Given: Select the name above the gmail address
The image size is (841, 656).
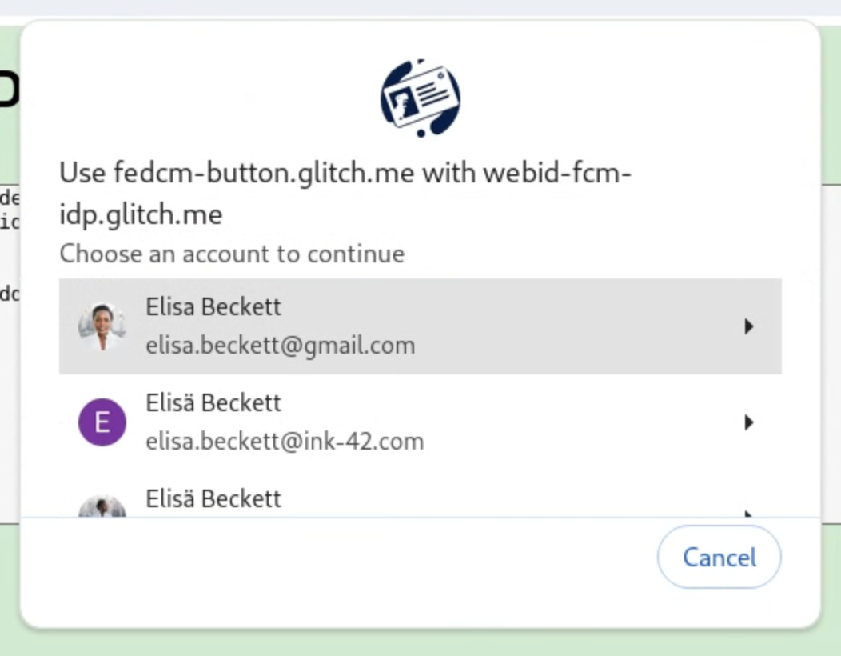Looking at the screenshot, I should click(213, 306).
